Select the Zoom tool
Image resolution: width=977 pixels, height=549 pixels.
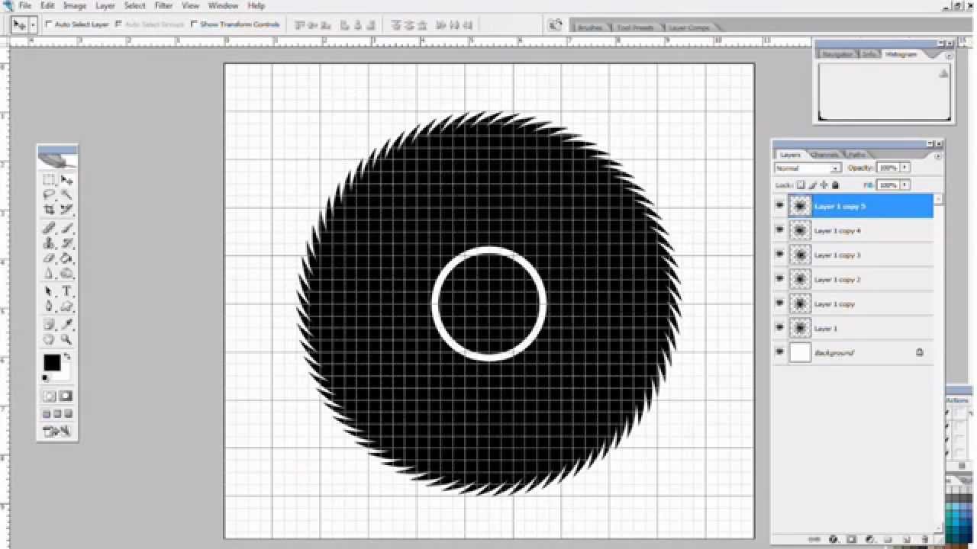pyautogui.click(x=67, y=339)
